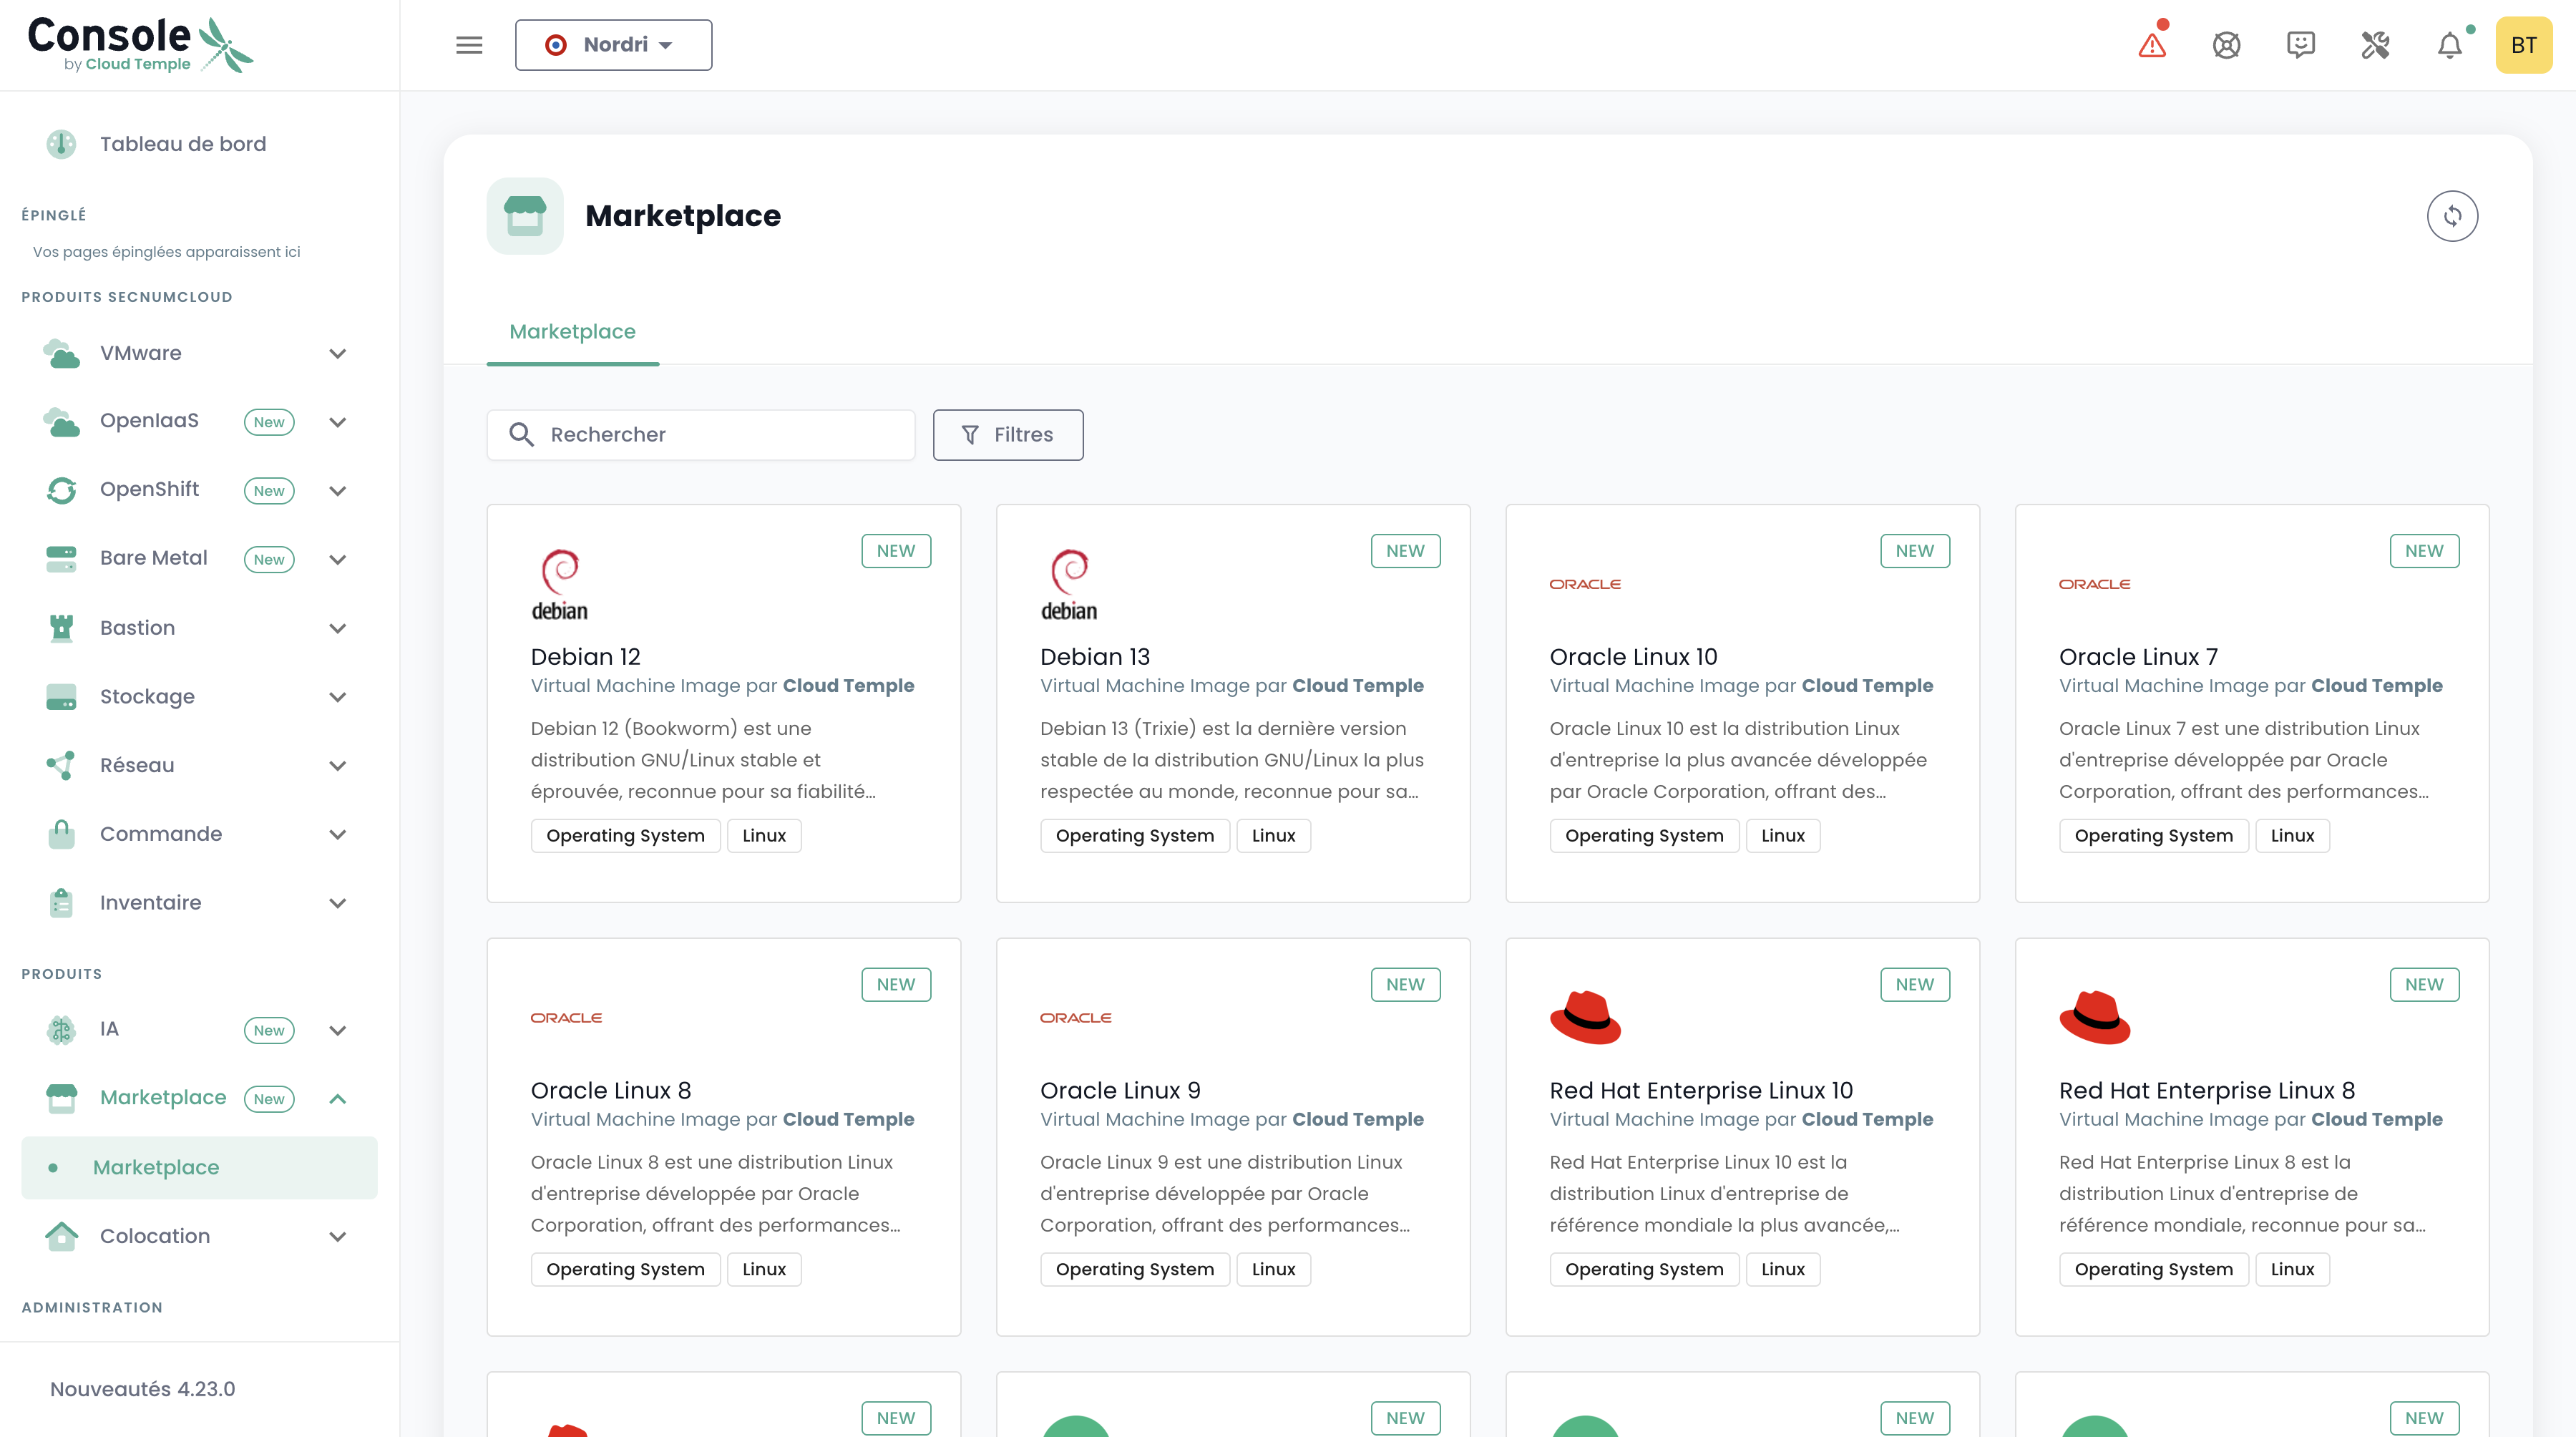Viewport: 2576px width, 1437px height.
Task: Click the BT user avatar
Action: pos(2523,45)
